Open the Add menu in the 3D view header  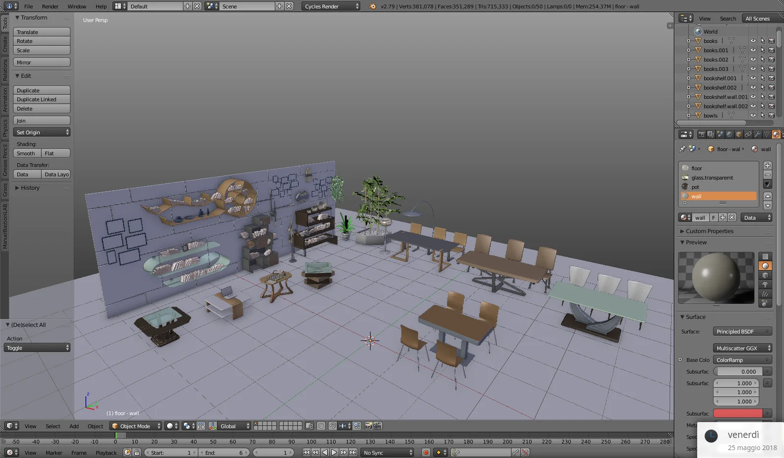(74, 426)
